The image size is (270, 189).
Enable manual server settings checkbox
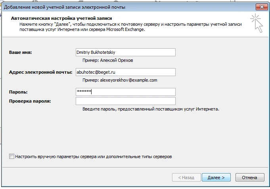point(11,157)
